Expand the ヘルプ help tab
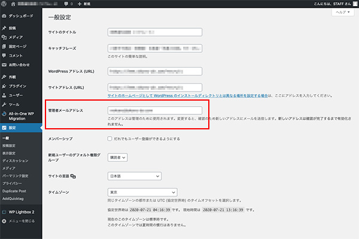The image size is (359, 239). point(343,12)
